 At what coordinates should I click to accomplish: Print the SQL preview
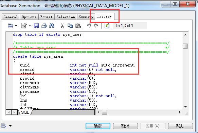44,26
